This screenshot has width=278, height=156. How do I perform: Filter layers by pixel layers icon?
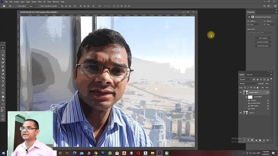[x=254, y=80]
